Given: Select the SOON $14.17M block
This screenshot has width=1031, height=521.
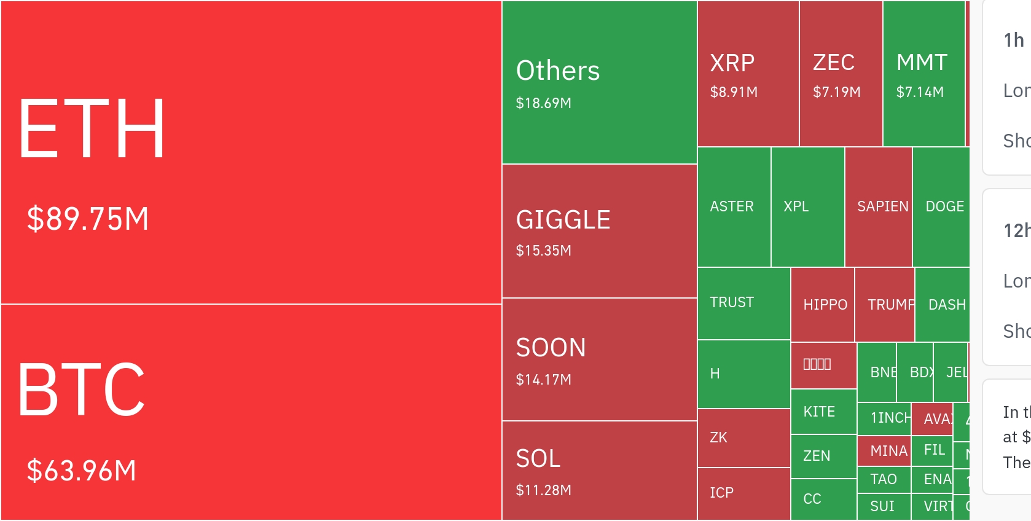Looking at the screenshot, I should point(599,359).
